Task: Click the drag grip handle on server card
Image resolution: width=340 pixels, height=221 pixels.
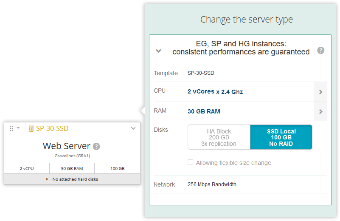Action: point(11,128)
